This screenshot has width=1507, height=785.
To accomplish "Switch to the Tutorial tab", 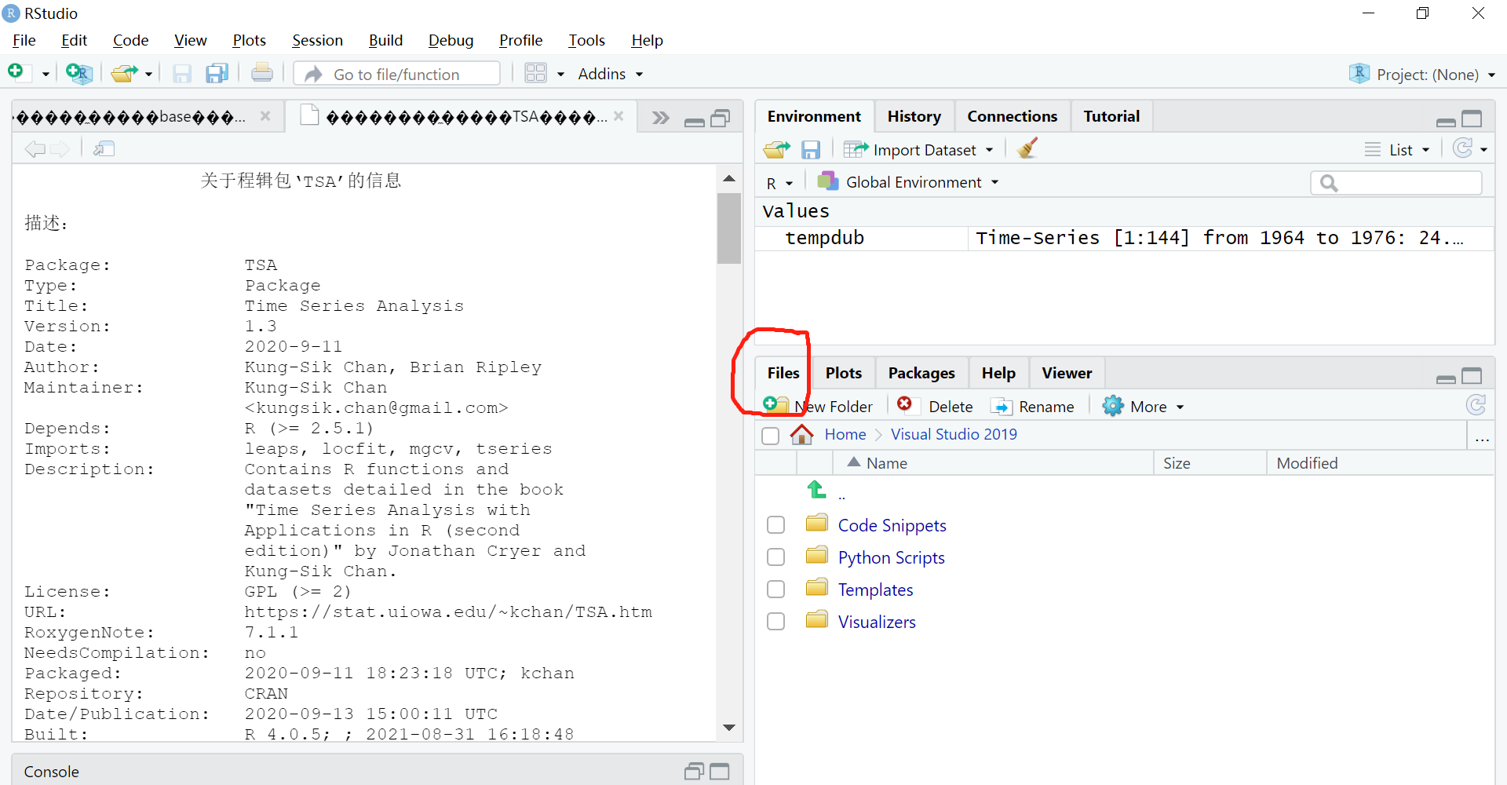I will [1111, 116].
